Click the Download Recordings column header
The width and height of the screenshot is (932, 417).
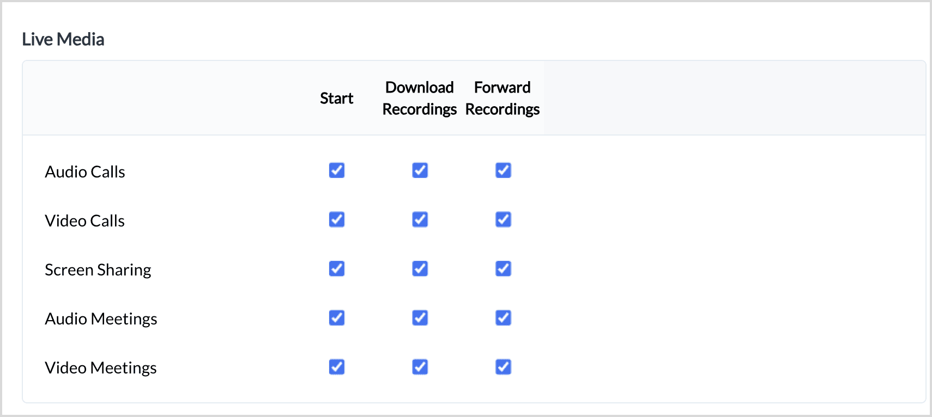click(420, 99)
